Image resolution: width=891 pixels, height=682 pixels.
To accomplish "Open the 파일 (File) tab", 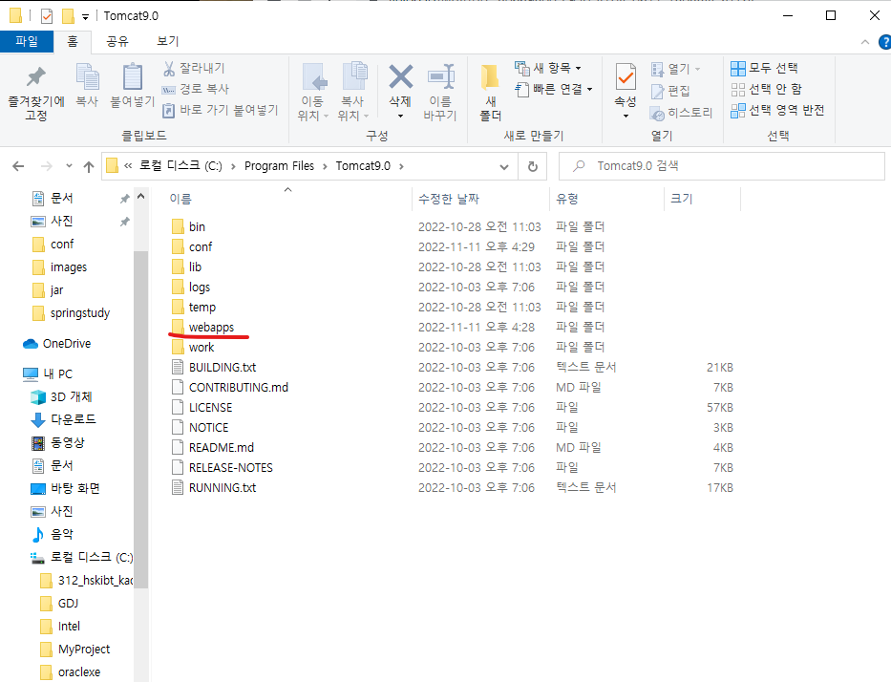I will (x=27, y=41).
